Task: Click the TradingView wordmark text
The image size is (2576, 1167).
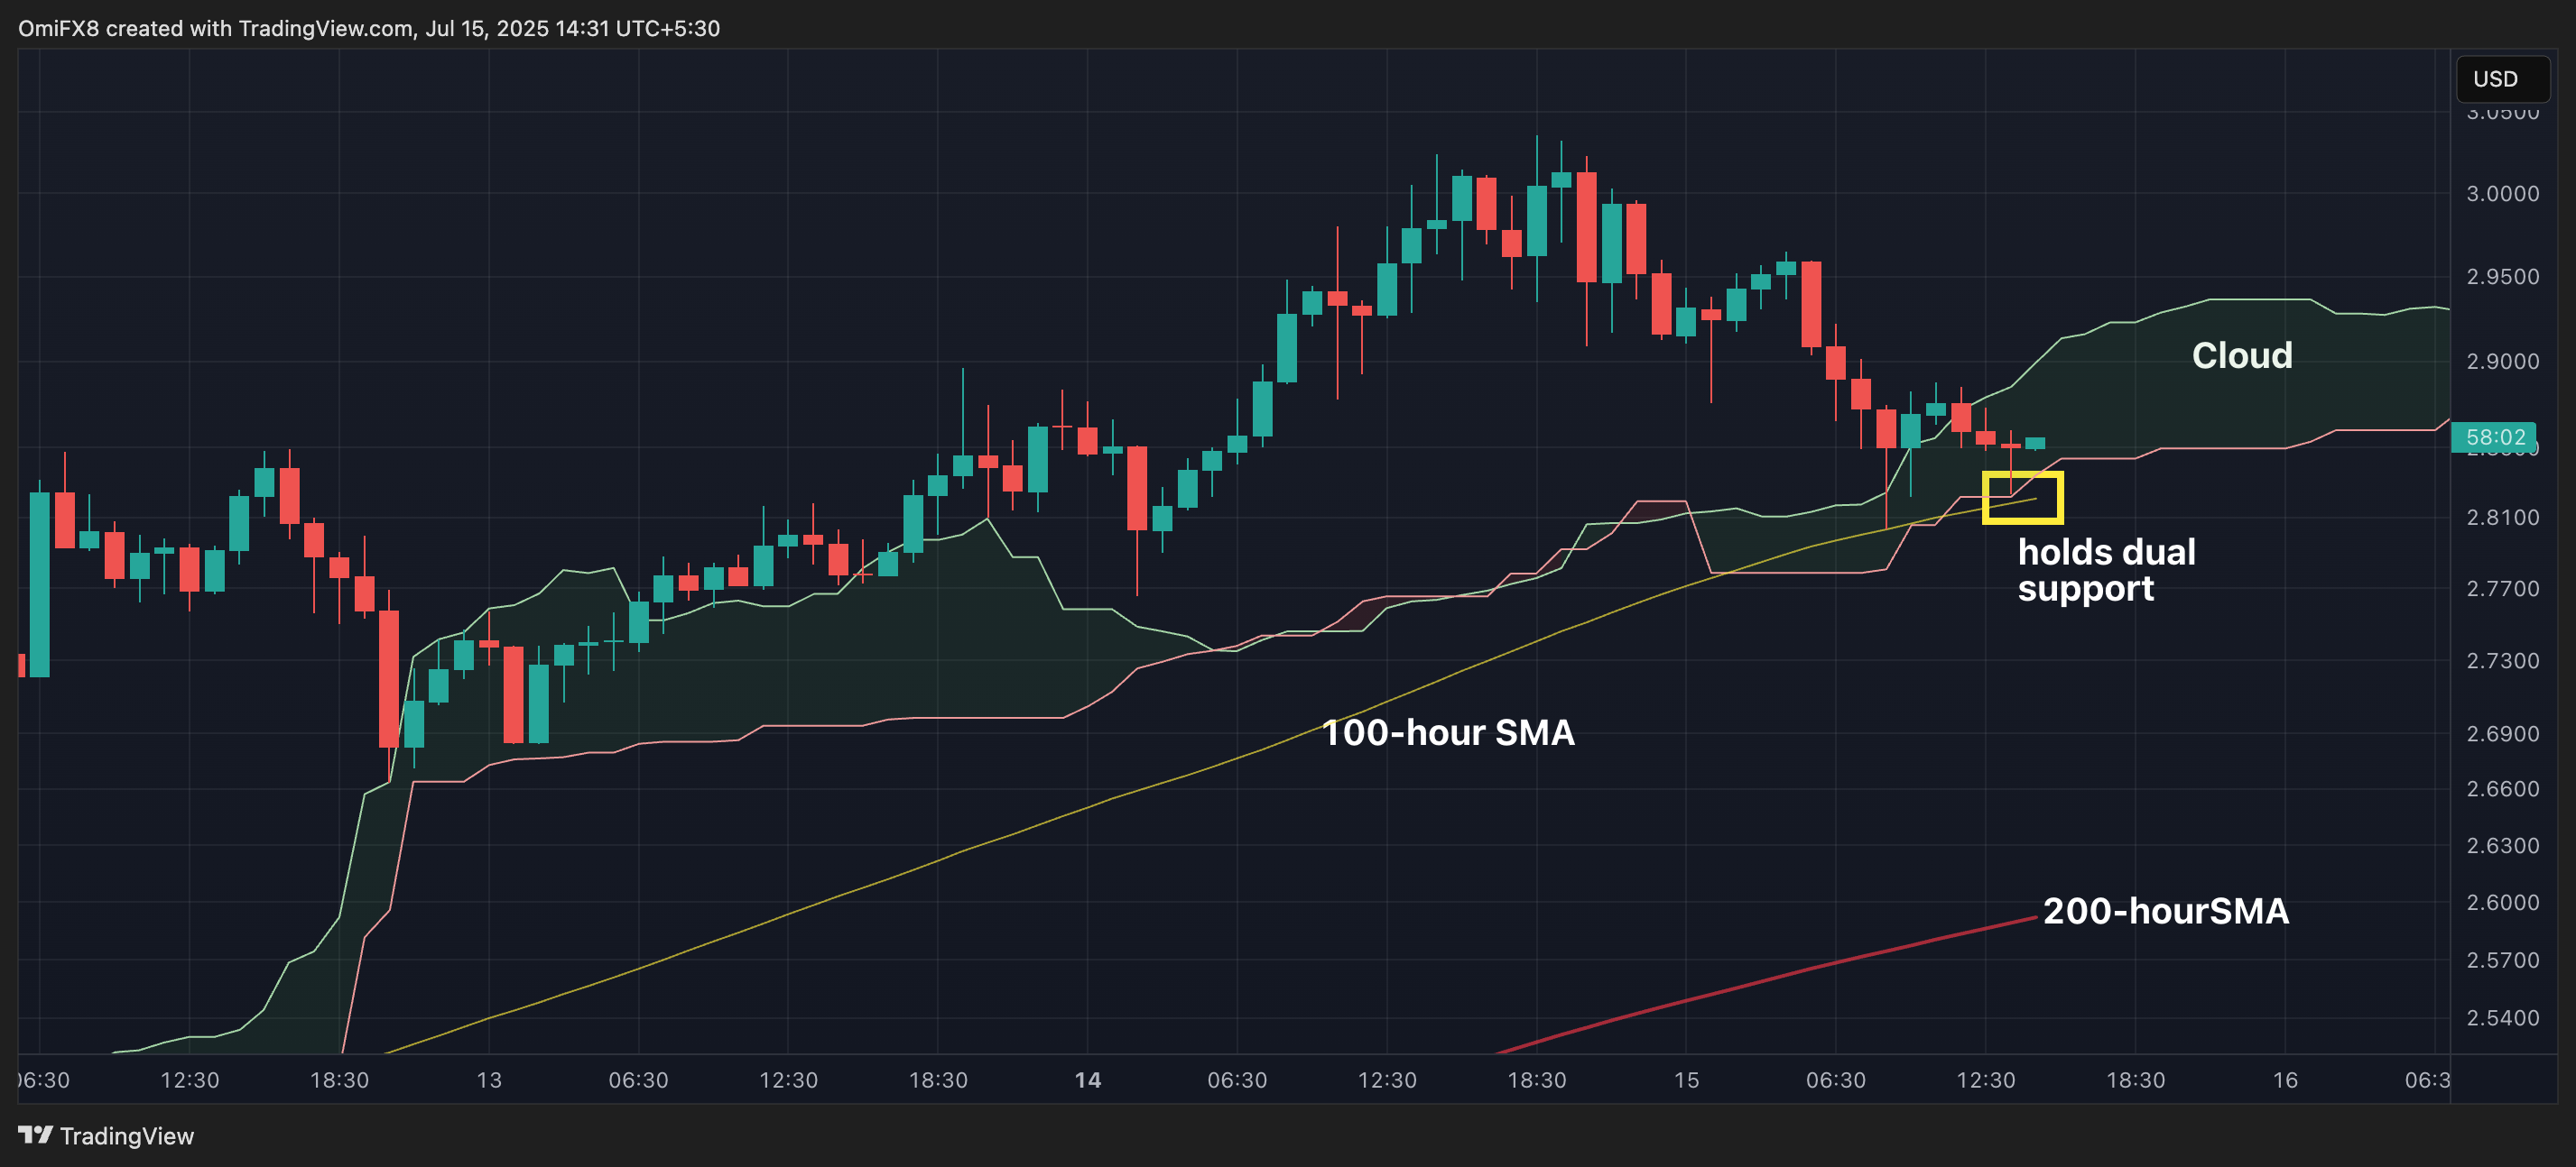Action: (x=127, y=1136)
